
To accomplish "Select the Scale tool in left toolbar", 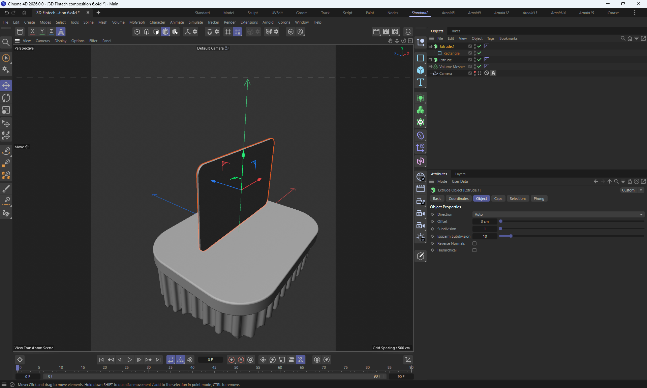I will point(6,110).
